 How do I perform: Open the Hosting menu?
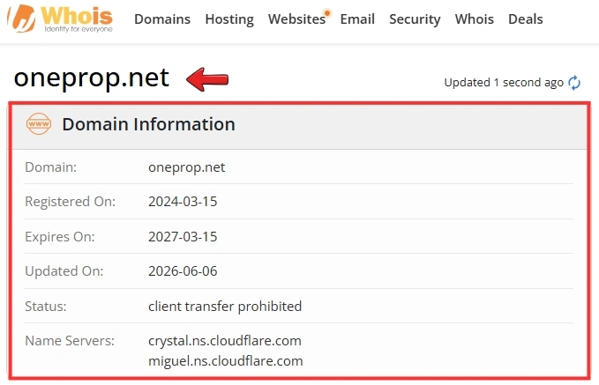[x=229, y=19]
